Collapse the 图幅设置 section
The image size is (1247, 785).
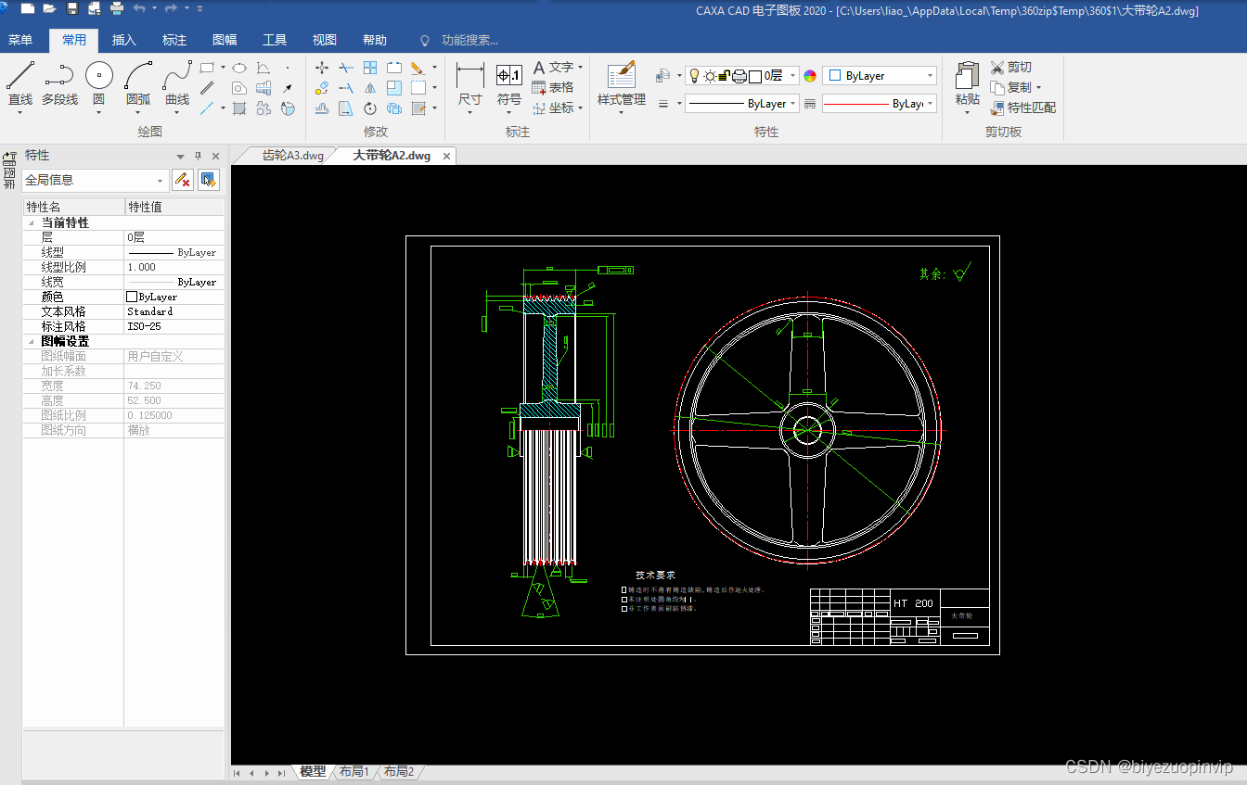(31, 342)
